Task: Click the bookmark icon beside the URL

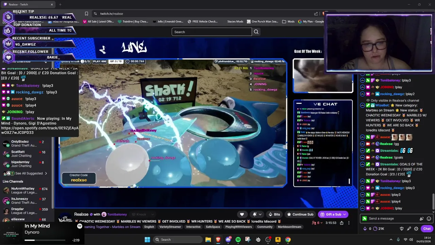Action: tap(86, 14)
